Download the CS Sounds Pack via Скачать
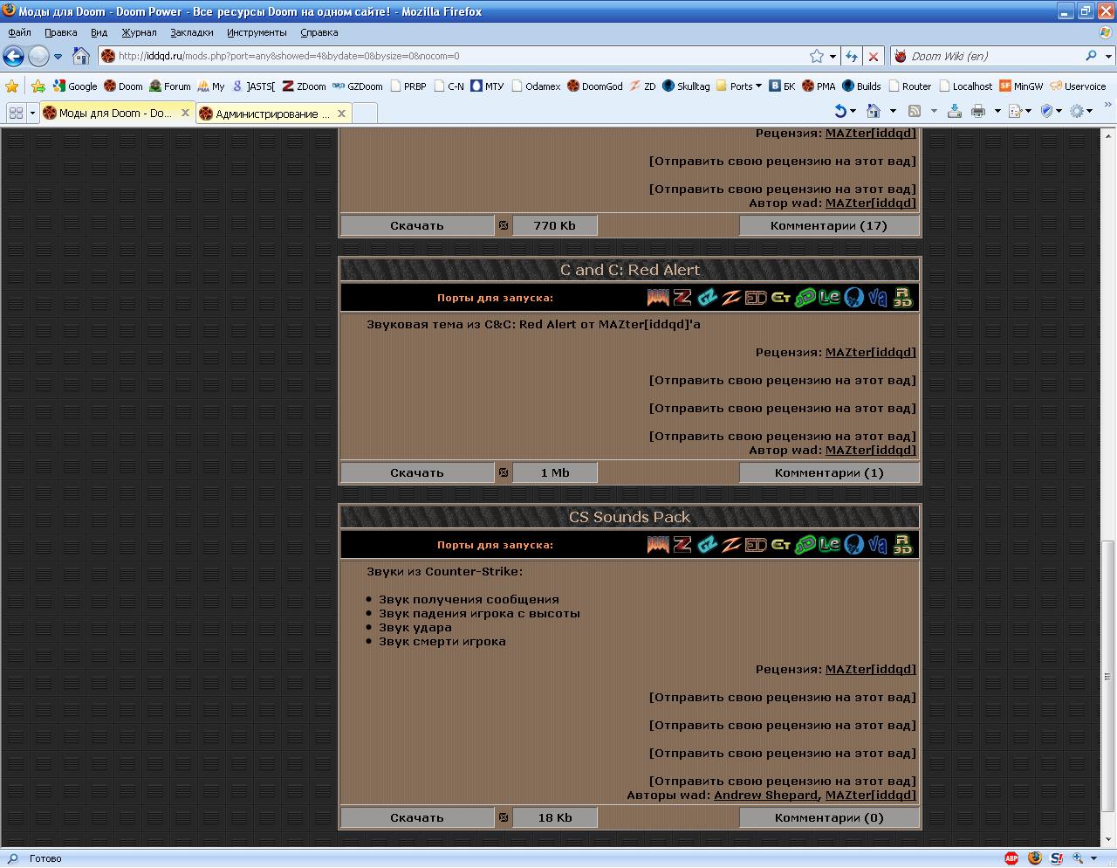 (x=417, y=817)
